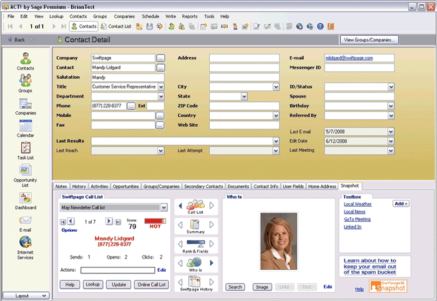Expand the Department dropdown

pos(161,96)
